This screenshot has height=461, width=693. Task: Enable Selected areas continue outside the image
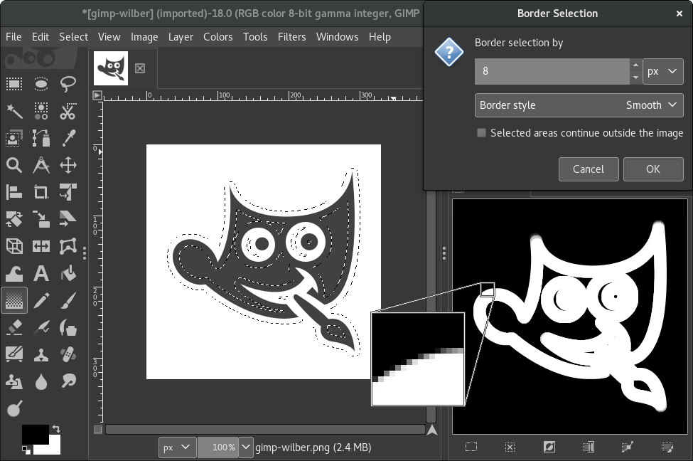[x=482, y=133]
